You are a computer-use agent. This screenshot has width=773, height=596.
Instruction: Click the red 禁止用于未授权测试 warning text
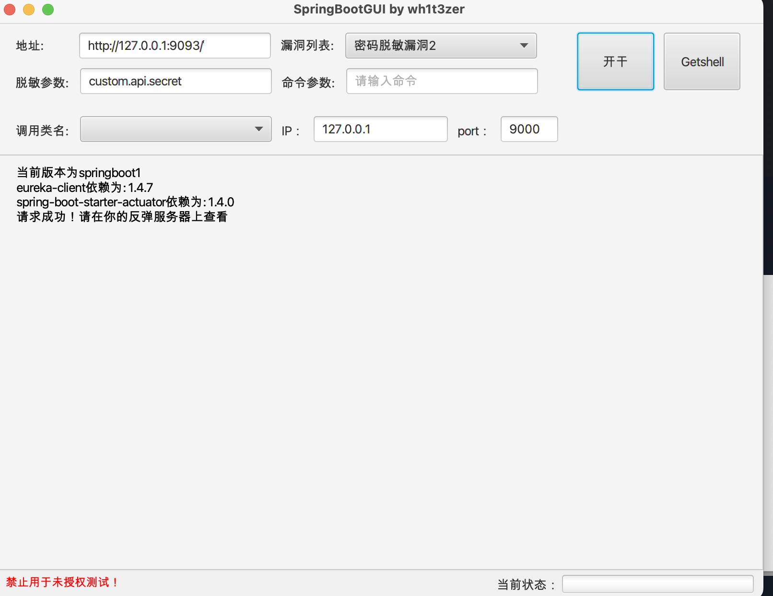click(62, 582)
